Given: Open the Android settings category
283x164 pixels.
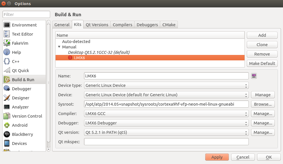Looking at the screenshot, I should [24, 125].
